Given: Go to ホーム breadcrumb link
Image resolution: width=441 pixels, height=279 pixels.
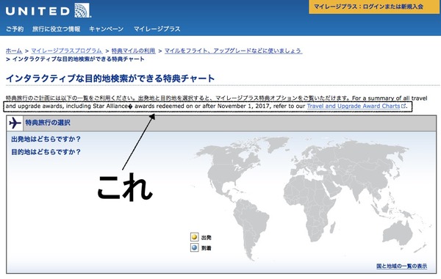Looking at the screenshot, I should coord(14,51).
